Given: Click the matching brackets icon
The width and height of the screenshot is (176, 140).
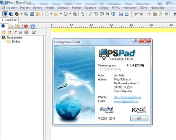Looking at the screenshot, I should pyautogui.click(x=108, y=14).
